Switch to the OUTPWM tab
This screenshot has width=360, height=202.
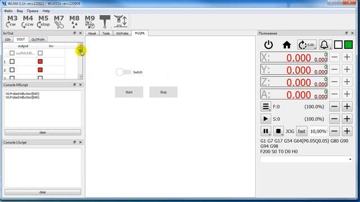click(38, 39)
